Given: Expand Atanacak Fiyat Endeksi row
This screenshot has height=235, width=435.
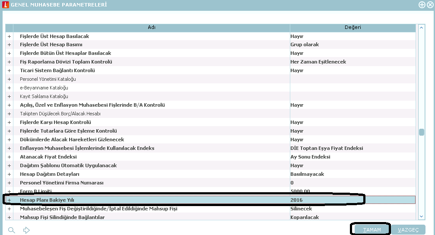Looking at the screenshot, I should [x=9, y=157].
